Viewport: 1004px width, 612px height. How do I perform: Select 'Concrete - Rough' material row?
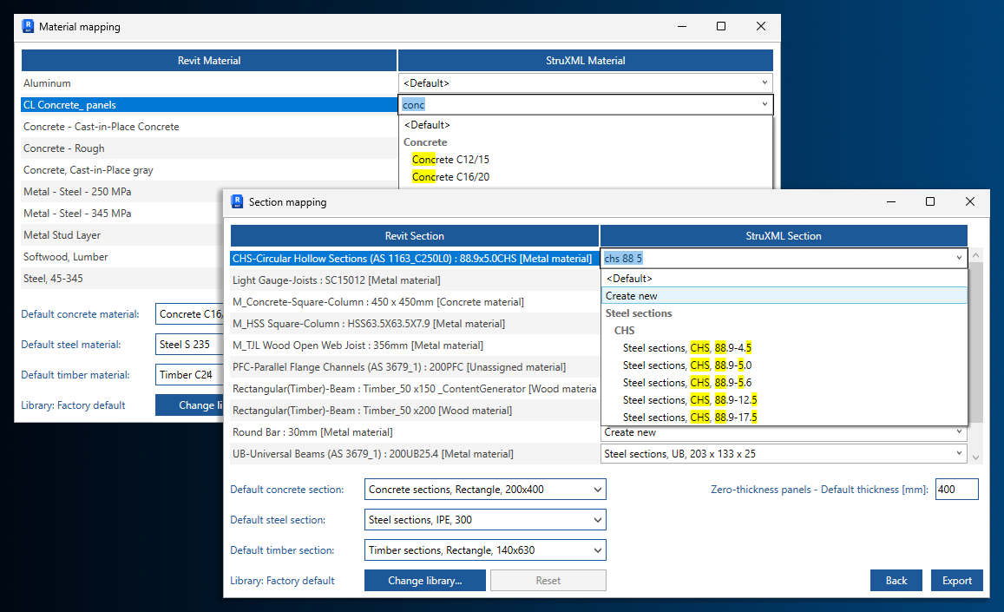click(209, 148)
